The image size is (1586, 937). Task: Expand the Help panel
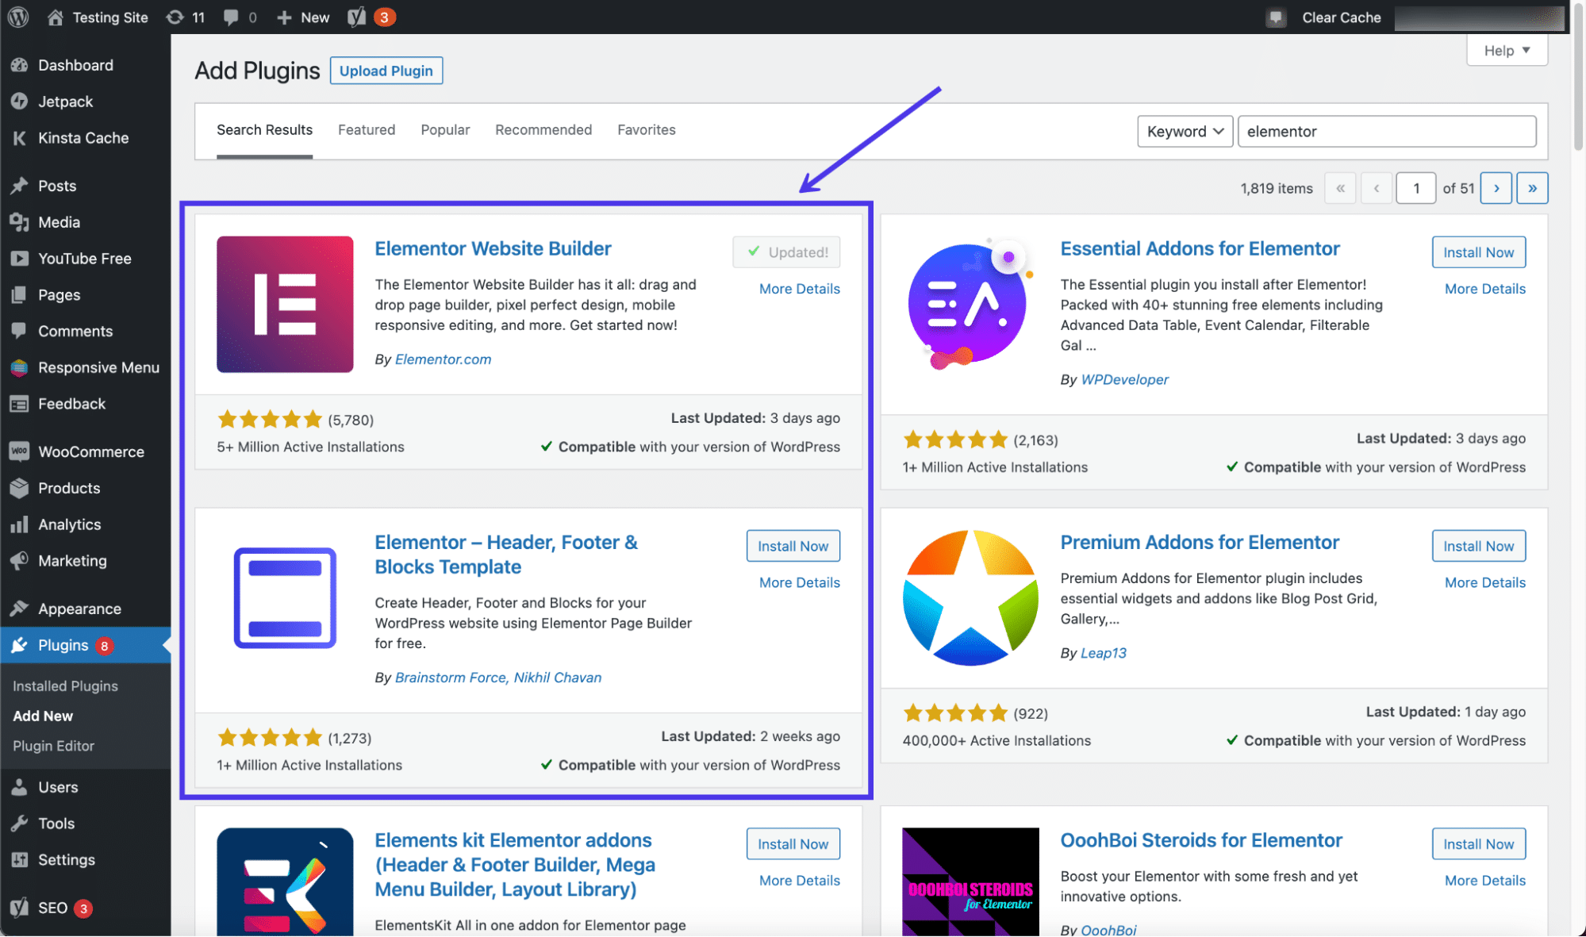(1505, 49)
